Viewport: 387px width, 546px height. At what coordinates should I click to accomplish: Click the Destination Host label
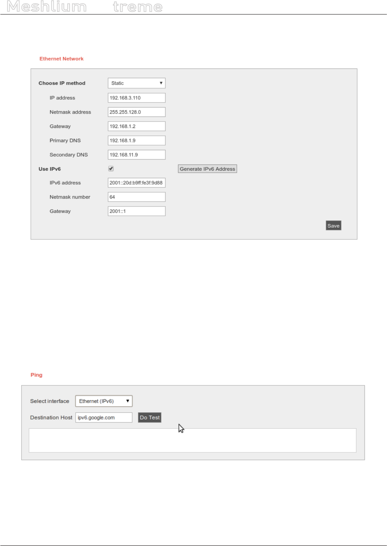(x=51, y=418)
